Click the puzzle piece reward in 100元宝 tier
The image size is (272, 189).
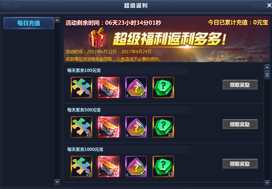coord(81,87)
